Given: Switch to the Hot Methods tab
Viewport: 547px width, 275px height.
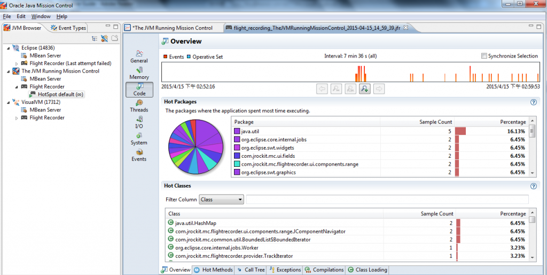Looking at the screenshot, I should [214, 270].
